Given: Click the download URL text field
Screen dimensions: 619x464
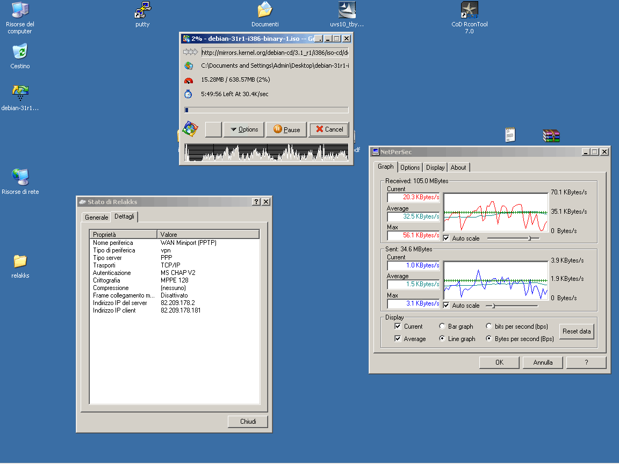Looking at the screenshot, I should click(x=275, y=53).
